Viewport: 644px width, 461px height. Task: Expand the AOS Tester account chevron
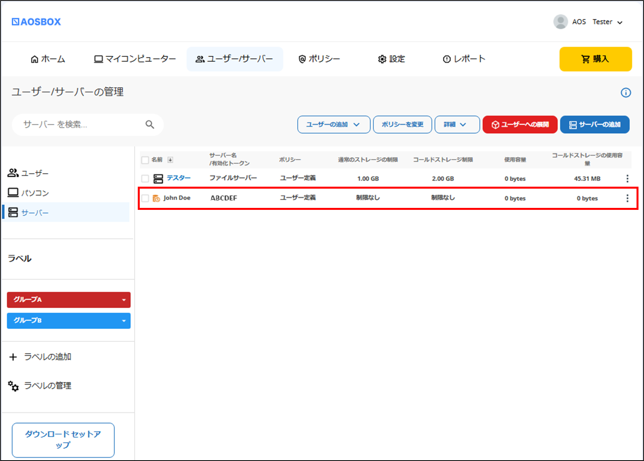coord(620,23)
